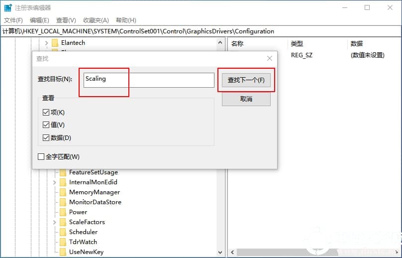
Task: Click the MonitorDataStore folder icon
Action: tap(63, 203)
